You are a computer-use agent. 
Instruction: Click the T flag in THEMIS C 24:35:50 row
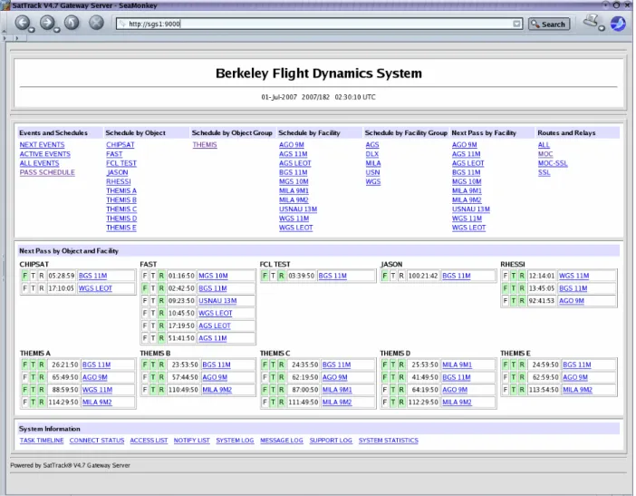tap(273, 365)
